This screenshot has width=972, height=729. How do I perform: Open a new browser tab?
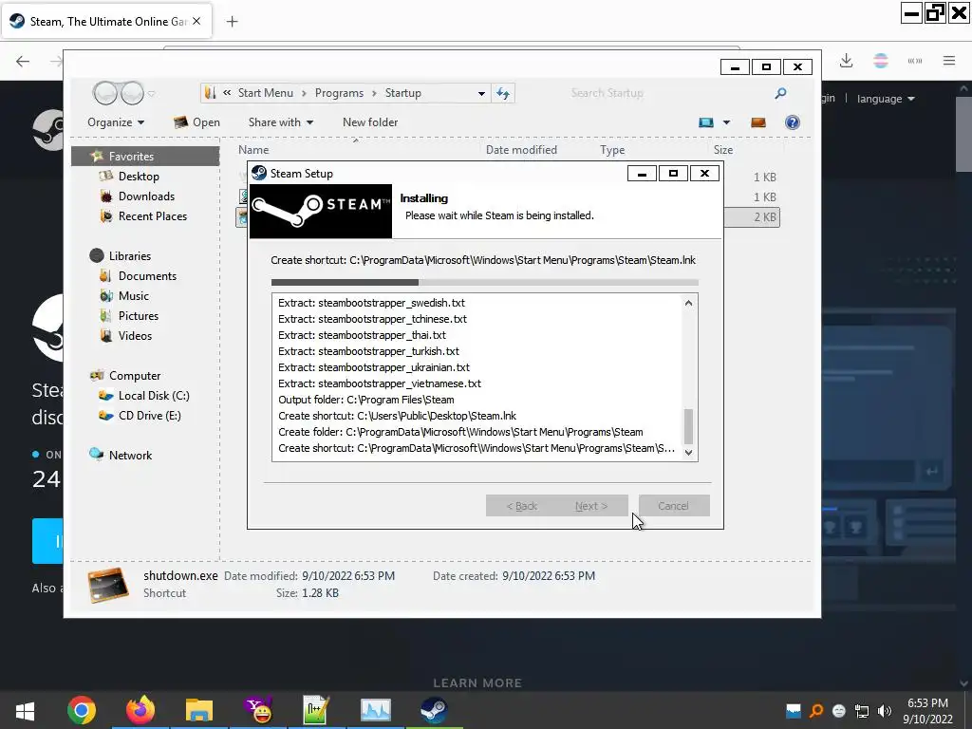click(232, 22)
